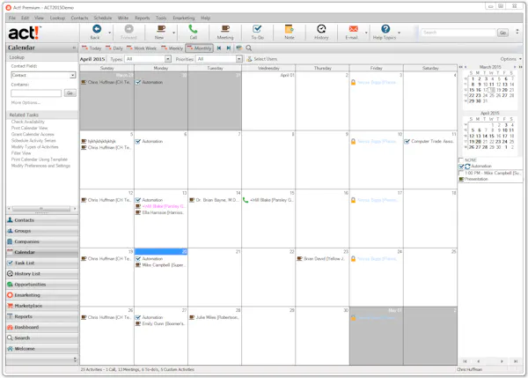Image resolution: width=528 pixels, height=378 pixels.
Task: Click the magnifier icon in the calendar toolbar
Action: tap(248, 48)
